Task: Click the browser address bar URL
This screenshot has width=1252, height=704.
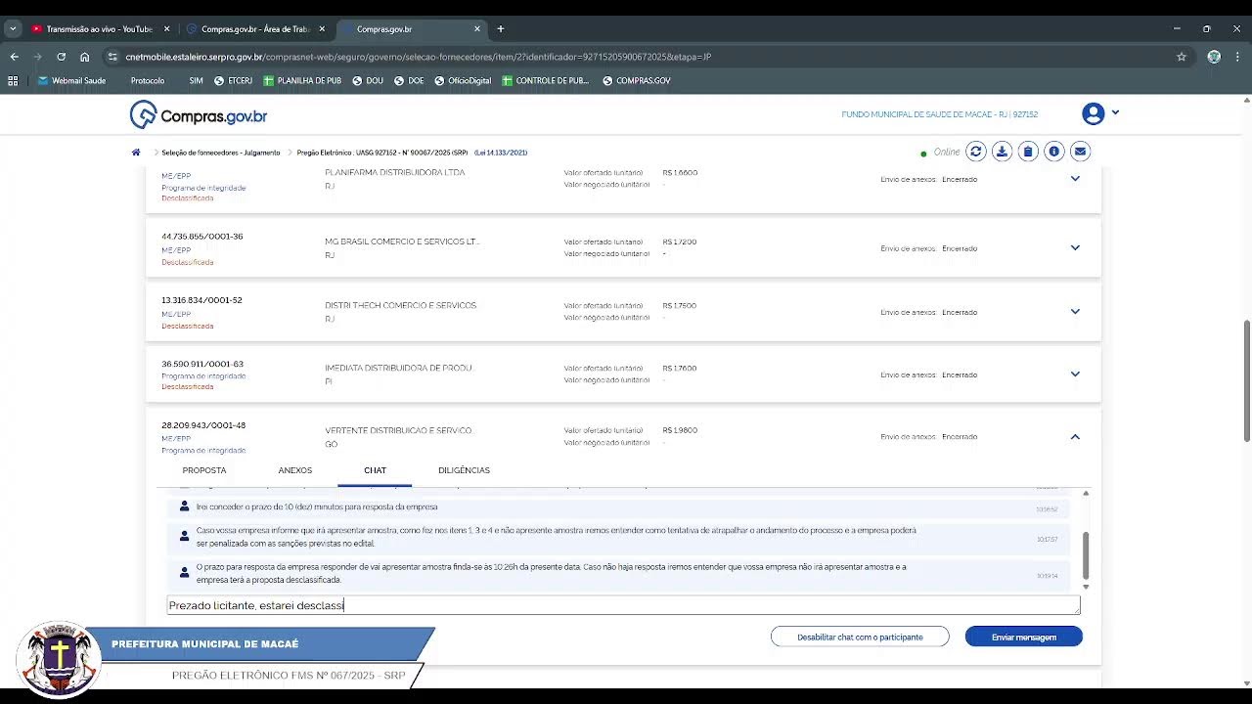Action: click(419, 57)
